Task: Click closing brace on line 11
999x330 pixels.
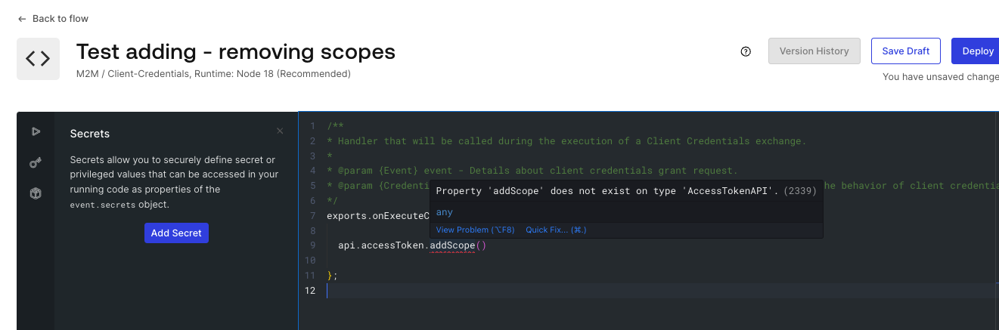Action: tap(330, 276)
